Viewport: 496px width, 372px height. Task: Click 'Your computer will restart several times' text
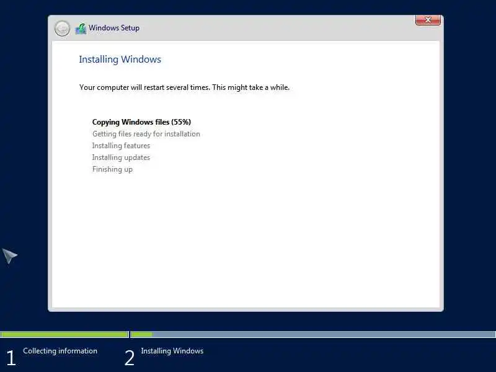[x=145, y=87]
